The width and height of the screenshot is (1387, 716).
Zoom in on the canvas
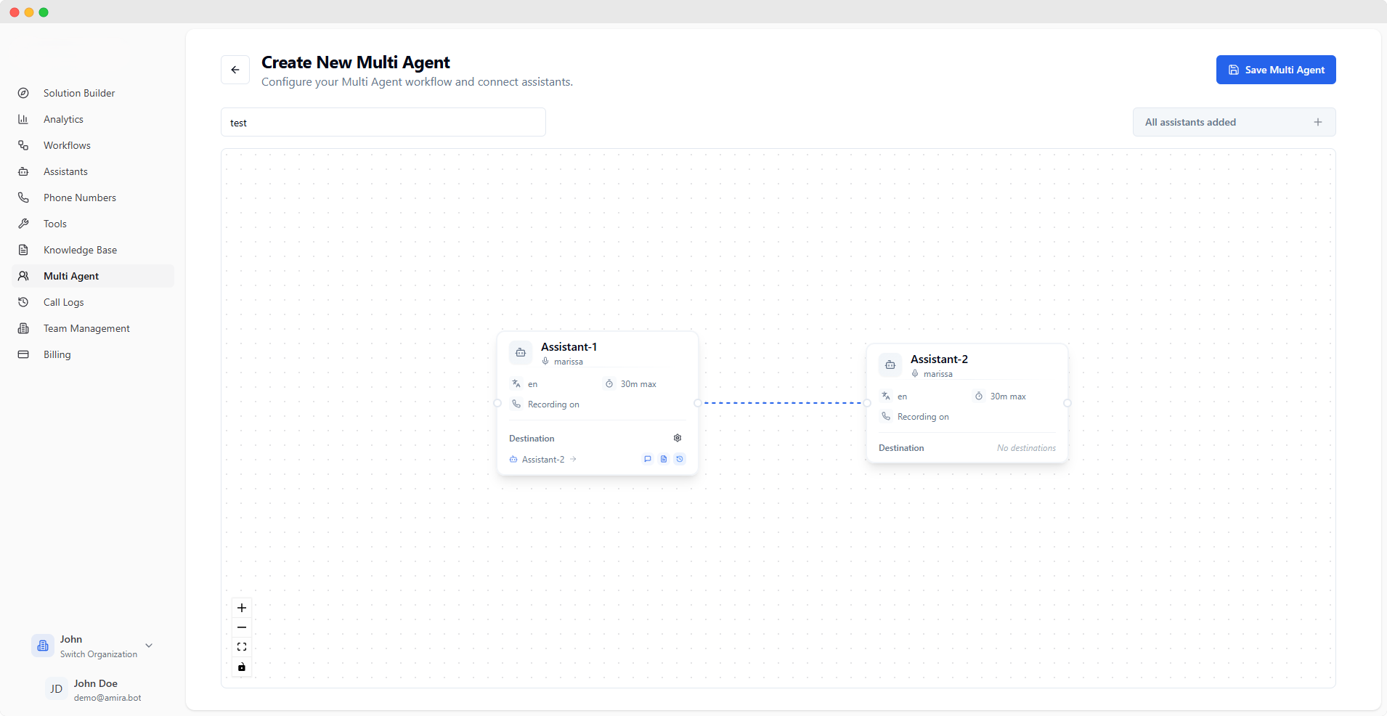(x=241, y=608)
